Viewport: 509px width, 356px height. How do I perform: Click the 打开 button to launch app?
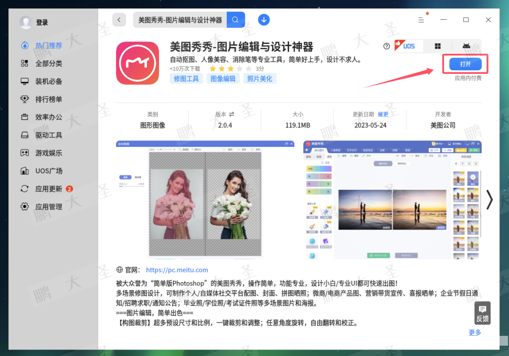click(465, 64)
